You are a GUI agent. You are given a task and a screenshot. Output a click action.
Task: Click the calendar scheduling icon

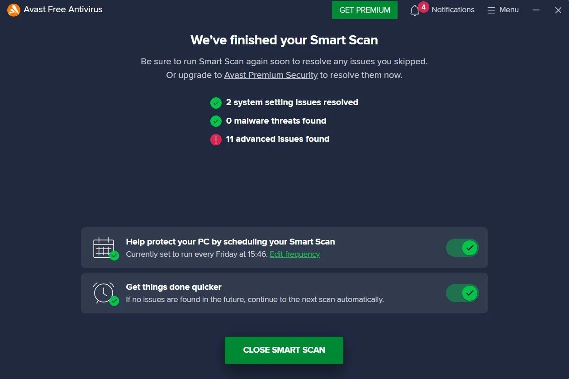[104, 247]
